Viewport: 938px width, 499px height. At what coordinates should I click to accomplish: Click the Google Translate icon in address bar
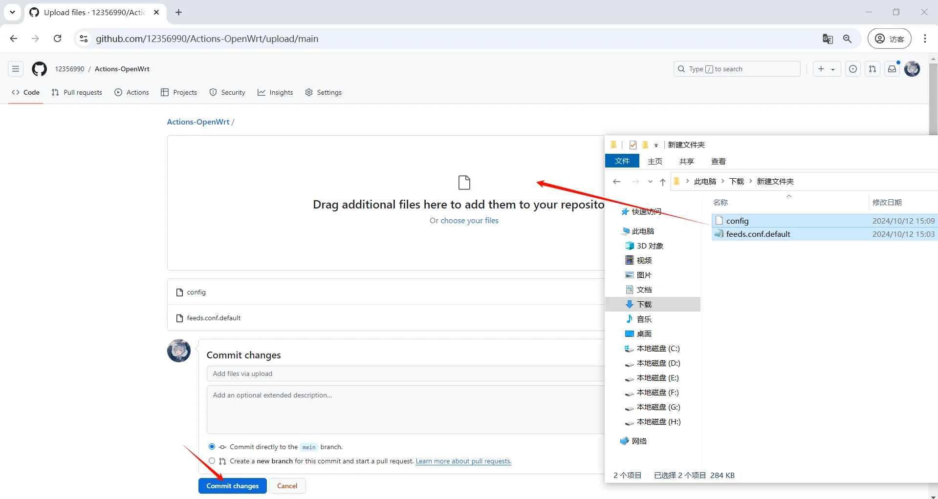click(828, 39)
